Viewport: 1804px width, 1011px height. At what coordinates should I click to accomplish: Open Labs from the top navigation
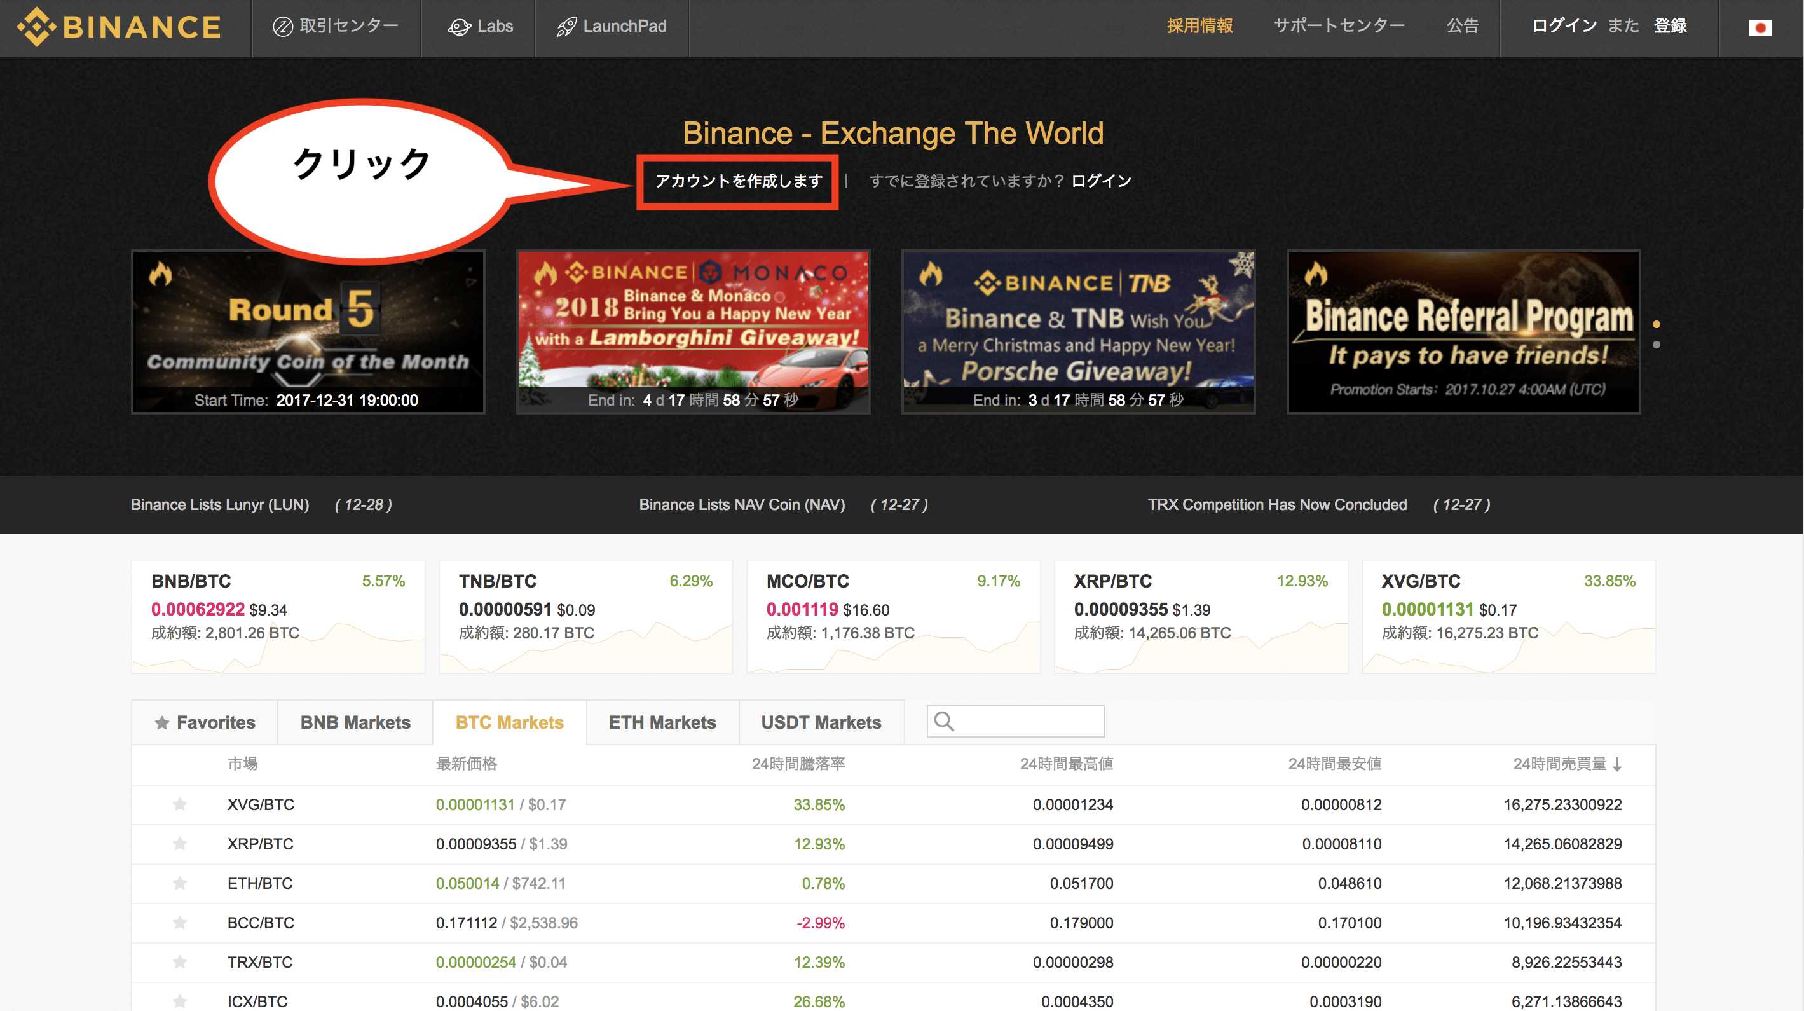[x=481, y=27]
